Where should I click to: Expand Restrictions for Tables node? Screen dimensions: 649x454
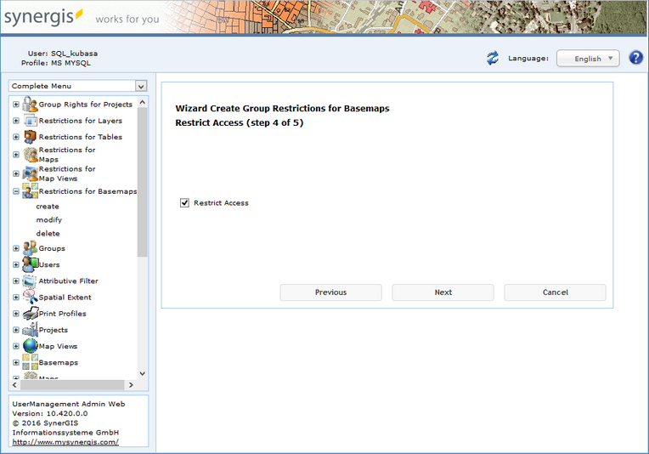(16, 137)
